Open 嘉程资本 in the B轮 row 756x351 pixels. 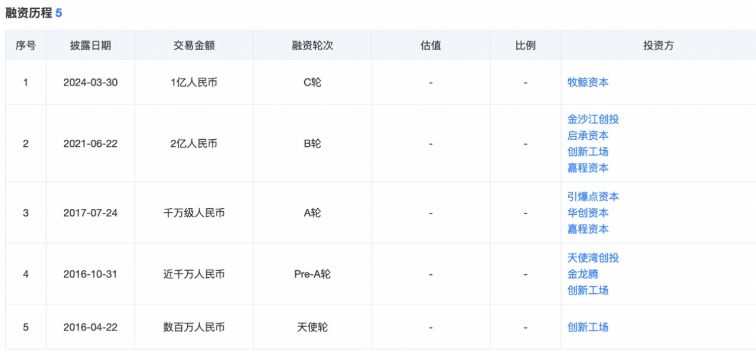tap(588, 168)
